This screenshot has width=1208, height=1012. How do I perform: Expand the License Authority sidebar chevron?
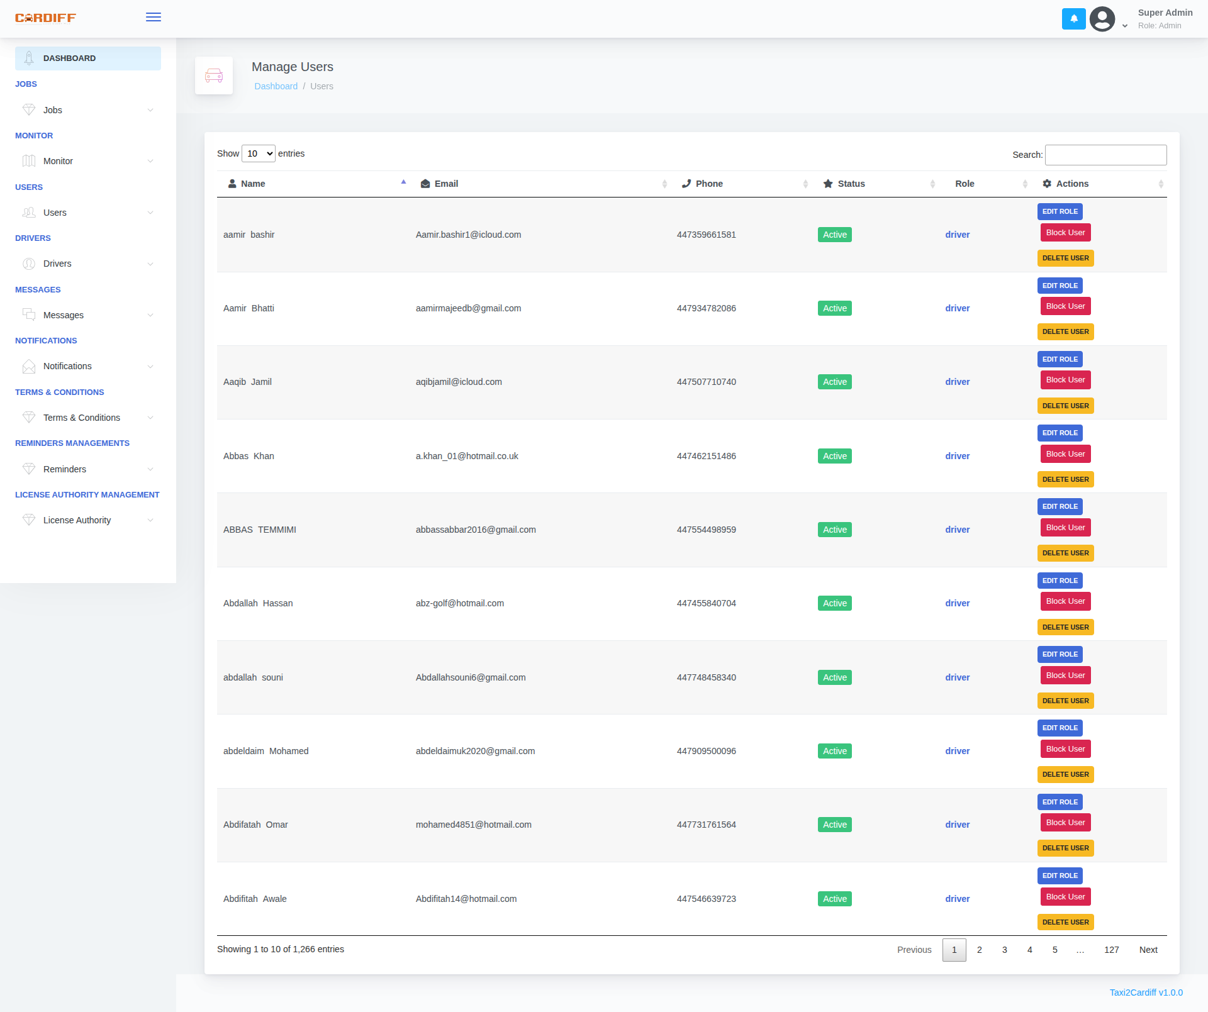[x=150, y=520]
